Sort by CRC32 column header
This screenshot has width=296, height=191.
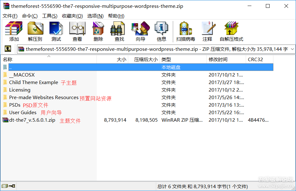click(x=260, y=59)
